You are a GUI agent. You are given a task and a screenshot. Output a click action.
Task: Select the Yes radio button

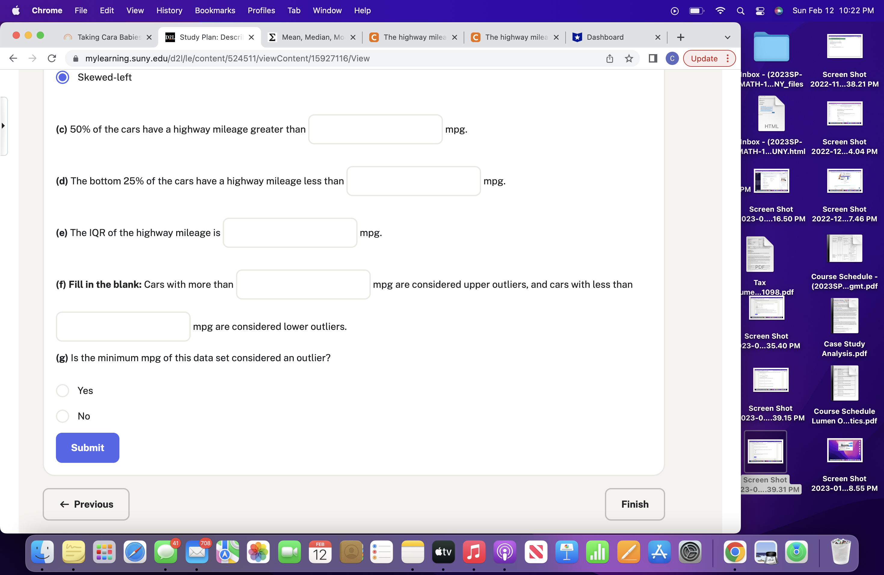click(63, 390)
